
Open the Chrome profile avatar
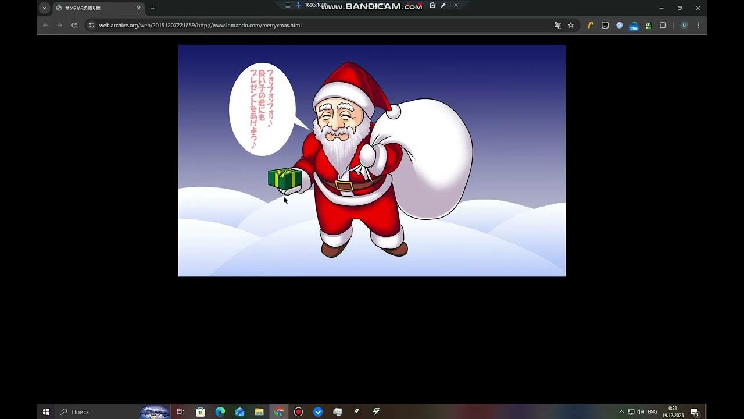click(684, 25)
